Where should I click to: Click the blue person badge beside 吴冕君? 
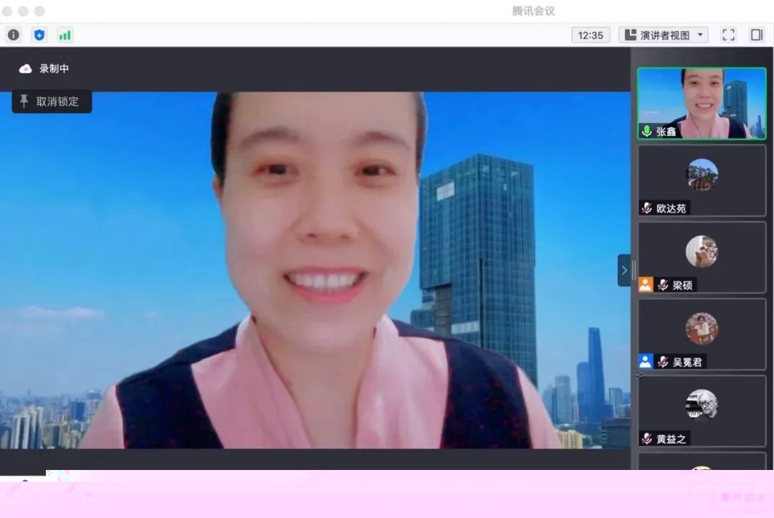pyautogui.click(x=646, y=362)
